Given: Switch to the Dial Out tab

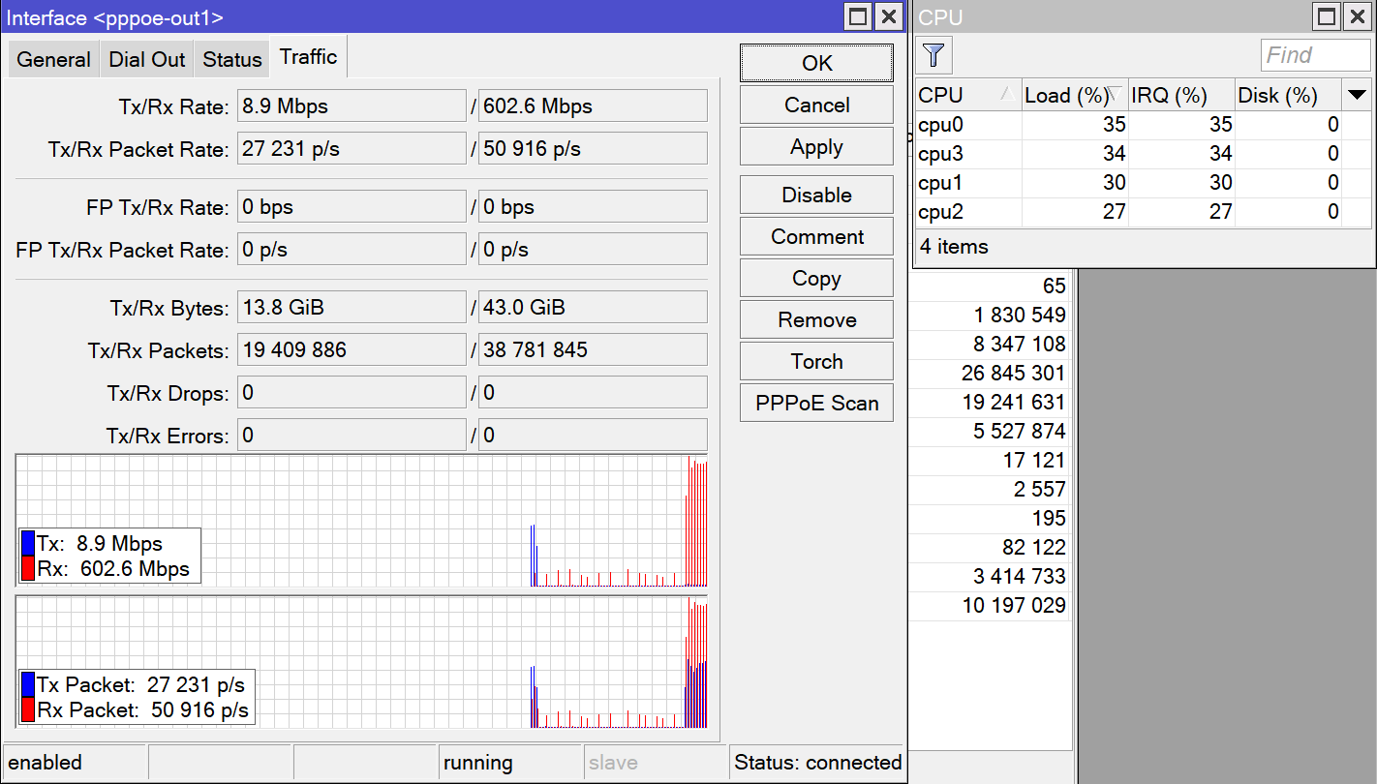Looking at the screenshot, I should (x=147, y=59).
